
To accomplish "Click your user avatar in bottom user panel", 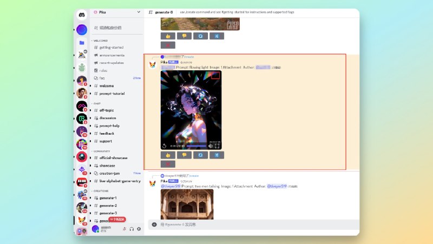I will click(95, 229).
